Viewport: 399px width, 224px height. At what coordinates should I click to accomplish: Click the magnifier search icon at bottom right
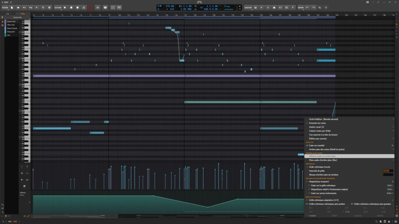click(x=376, y=221)
